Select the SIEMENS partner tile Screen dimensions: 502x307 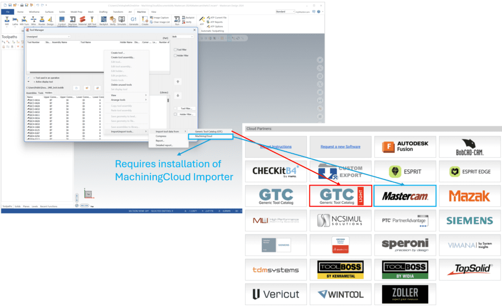click(470, 220)
